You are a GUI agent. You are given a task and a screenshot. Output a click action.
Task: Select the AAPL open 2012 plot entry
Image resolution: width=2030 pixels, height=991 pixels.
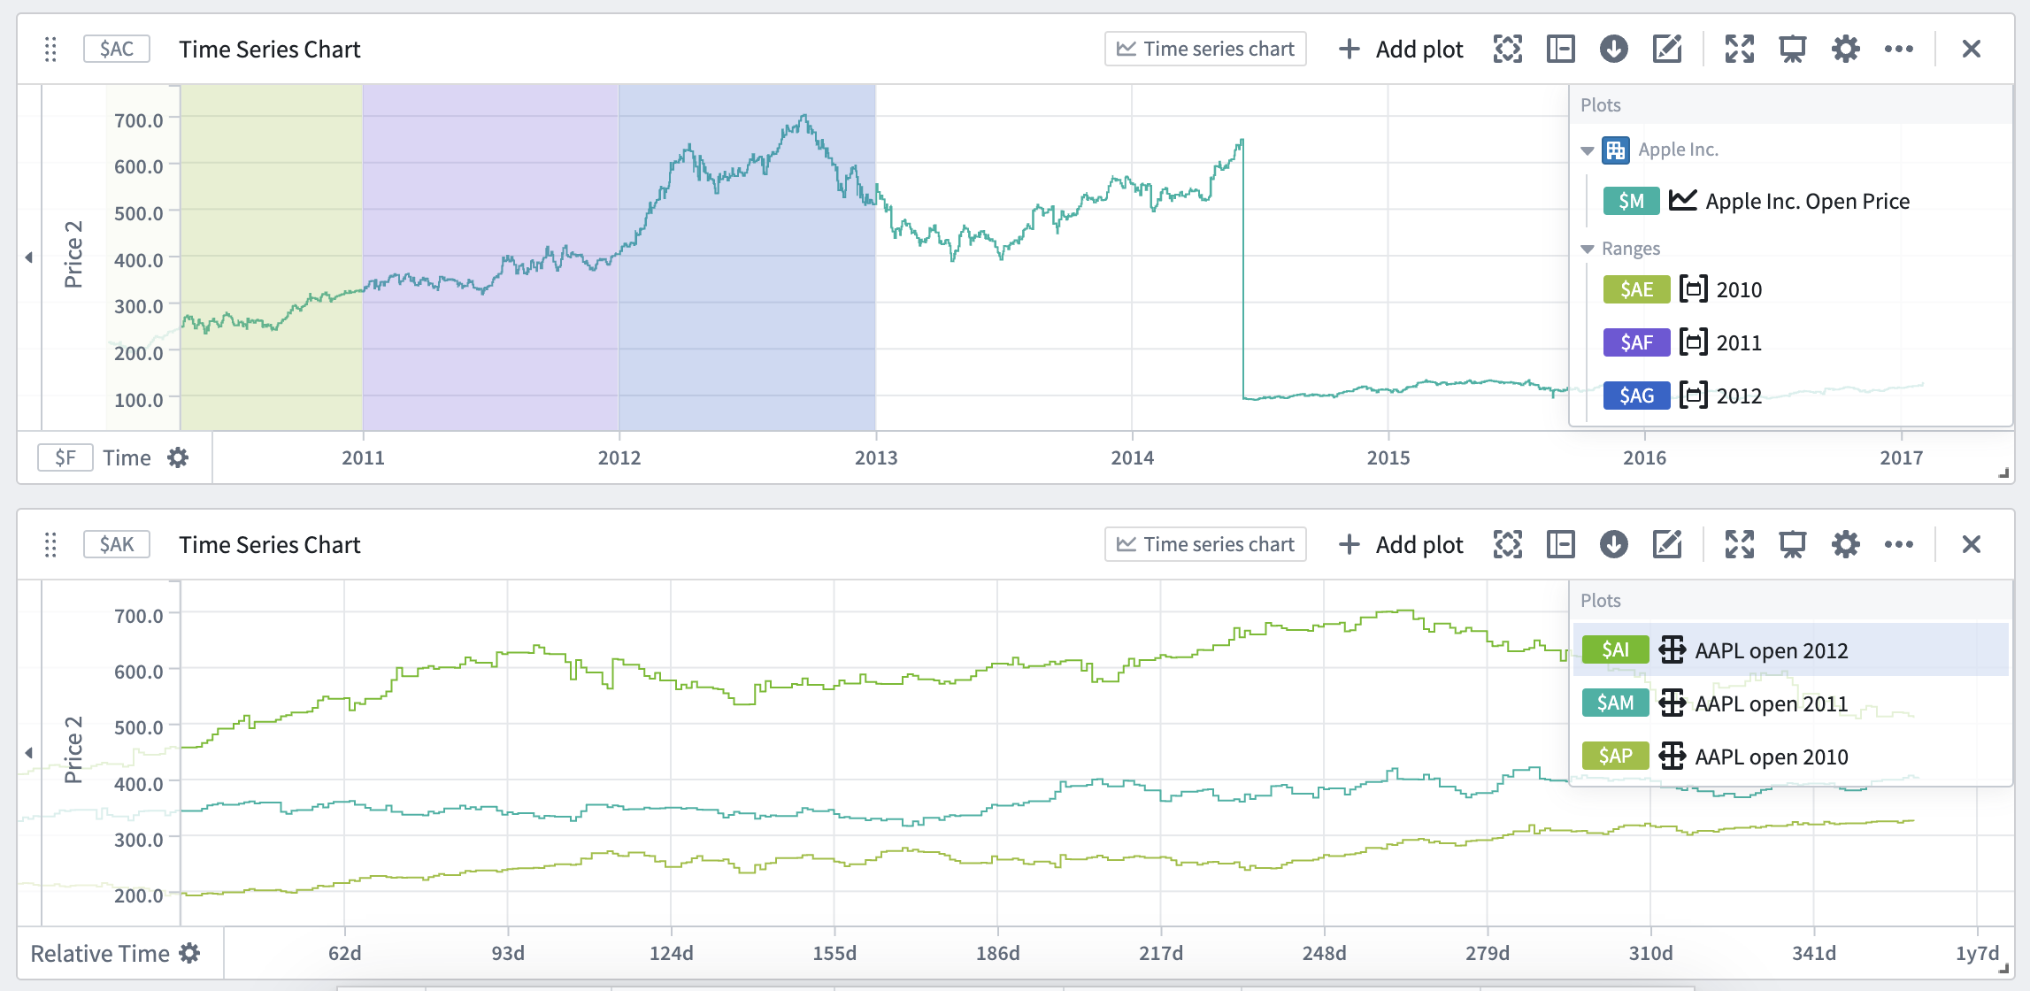click(x=1790, y=650)
